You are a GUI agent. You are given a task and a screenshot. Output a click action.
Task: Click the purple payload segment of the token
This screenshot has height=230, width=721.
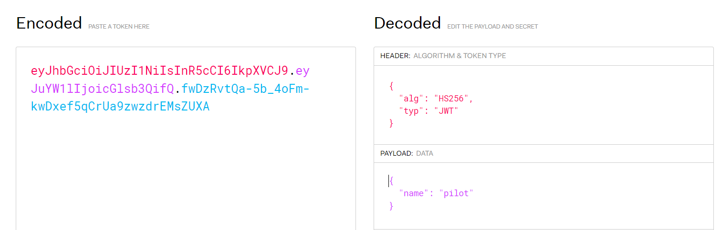click(x=102, y=89)
